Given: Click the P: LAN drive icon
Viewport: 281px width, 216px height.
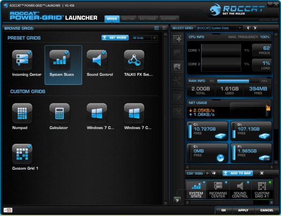Looking at the screenshot, I should pyautogui.click(x=264, y=158).
